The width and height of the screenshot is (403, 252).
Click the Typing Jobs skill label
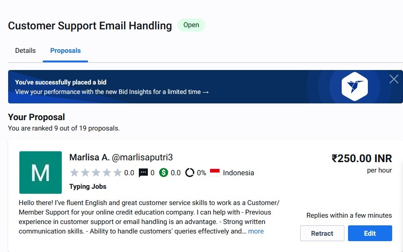coord(87,187)
